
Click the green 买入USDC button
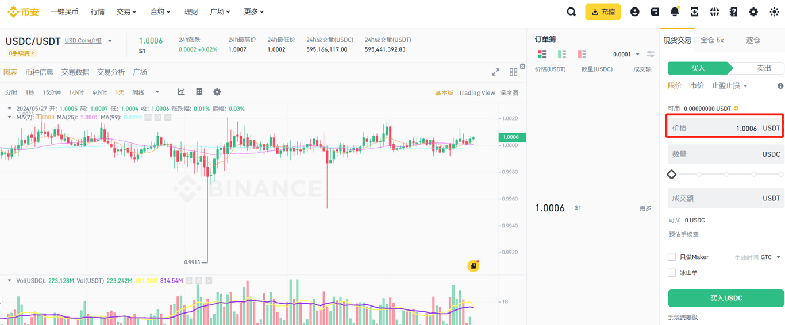(726, 298)
